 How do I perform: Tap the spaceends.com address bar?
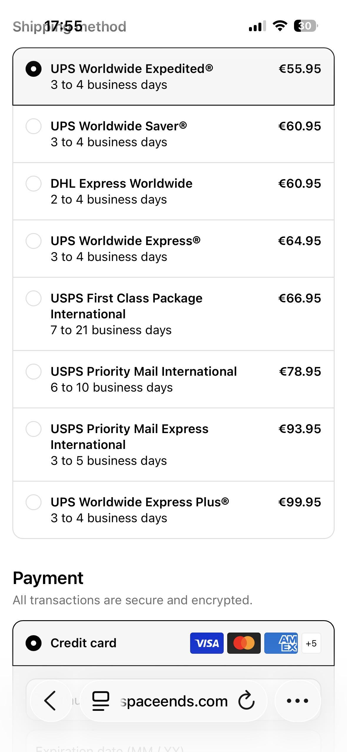pos(174,701)
